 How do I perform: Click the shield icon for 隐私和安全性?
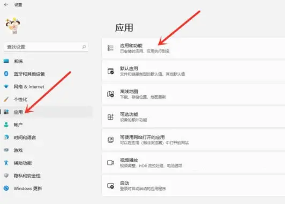point(6,176)
